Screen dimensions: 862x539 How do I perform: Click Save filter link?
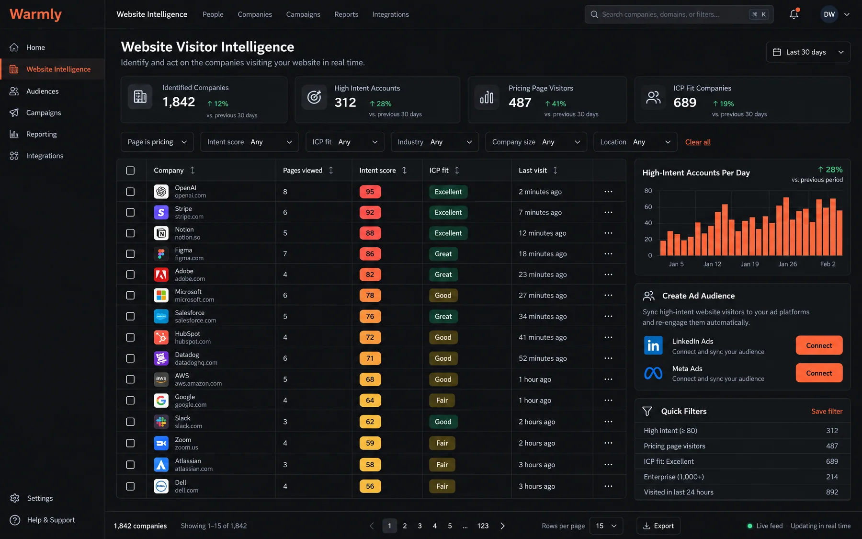coord(827,411)
